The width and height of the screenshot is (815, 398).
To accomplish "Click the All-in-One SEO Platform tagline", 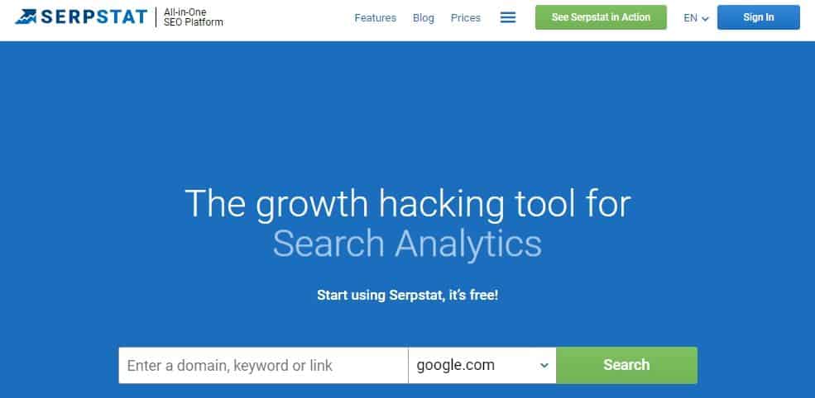I will pyautogui.click(x=193, y=17).
